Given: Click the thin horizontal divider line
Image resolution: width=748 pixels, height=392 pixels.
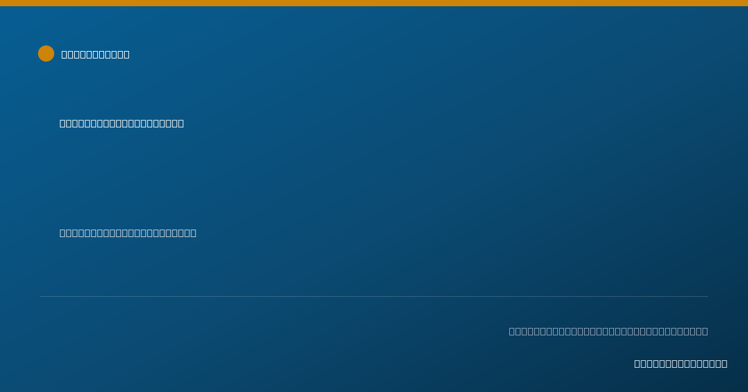Looking at the screenshot, I should [x=374, y=296].
